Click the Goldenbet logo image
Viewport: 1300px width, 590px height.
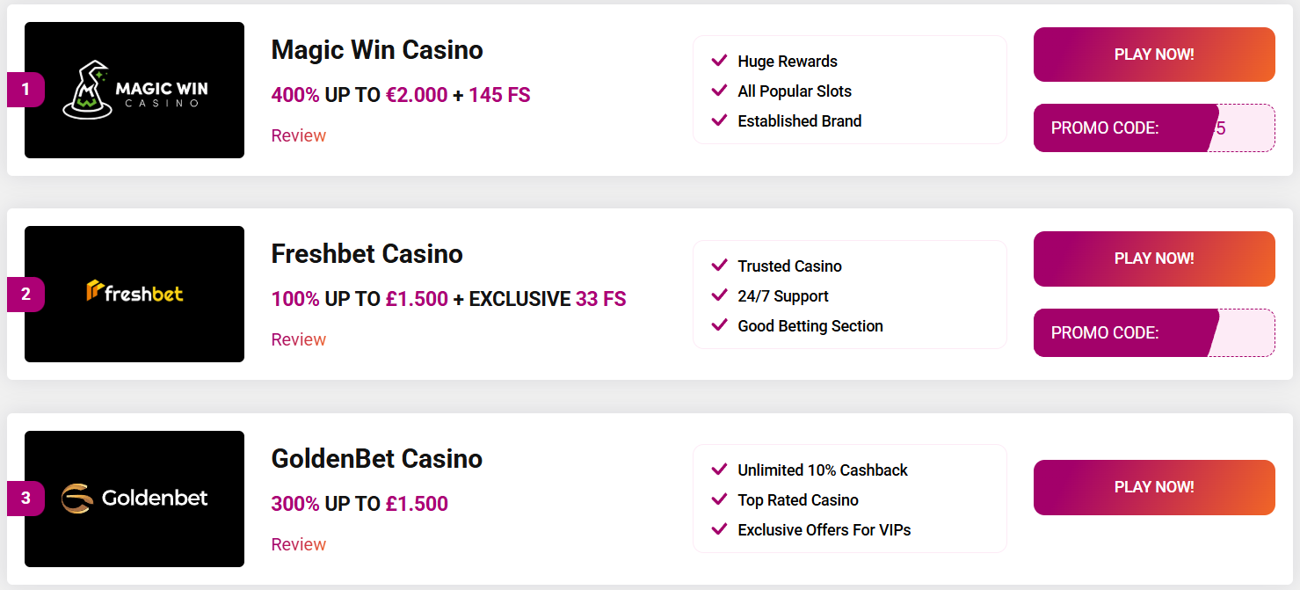click(x=134, y=499)
